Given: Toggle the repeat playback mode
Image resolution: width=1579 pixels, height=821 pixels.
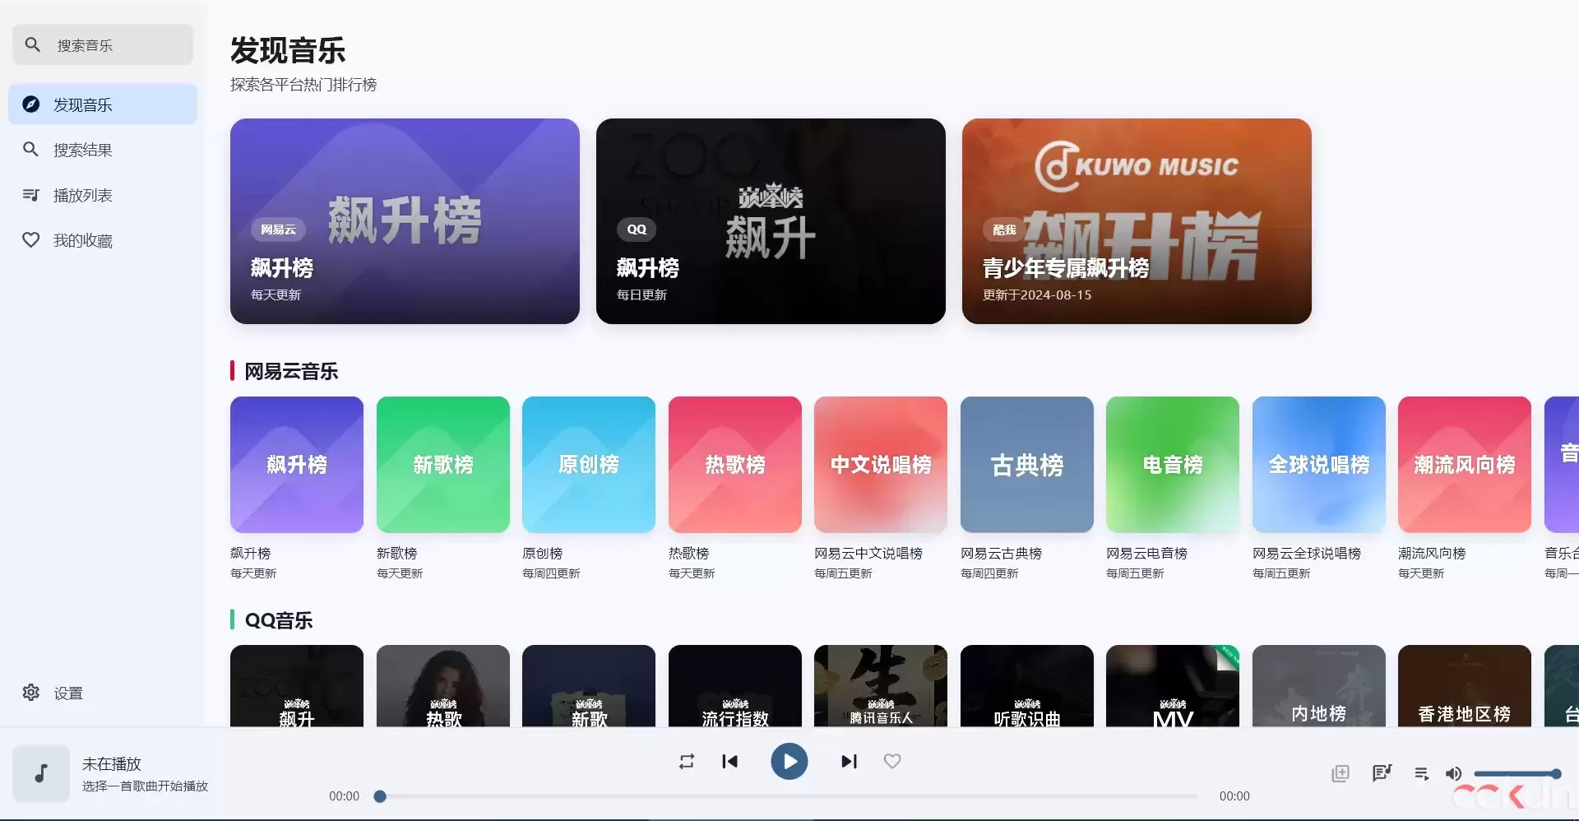Looking at the screenshot, I should 687,761.
